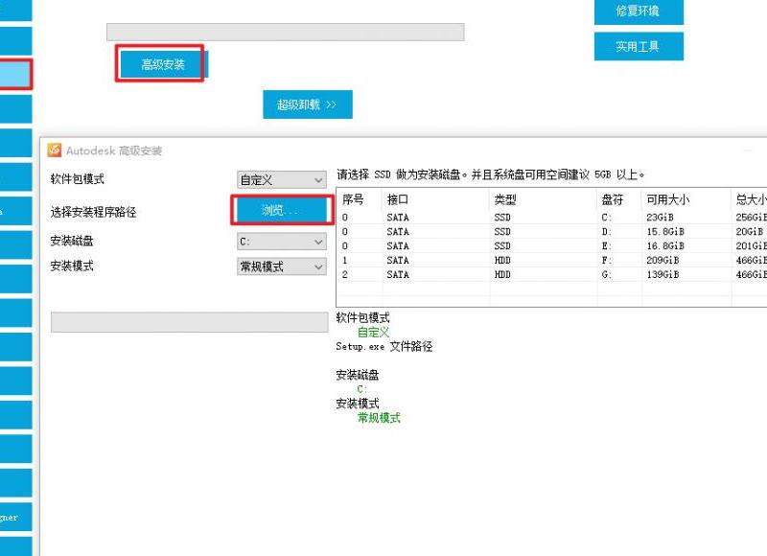Click the Autodesk 高级安装 window icon
Screen dimensions: 767x556
55,151
